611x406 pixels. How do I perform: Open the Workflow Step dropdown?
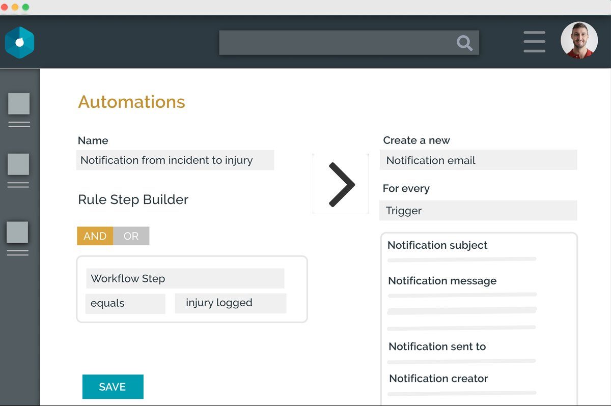185,279
